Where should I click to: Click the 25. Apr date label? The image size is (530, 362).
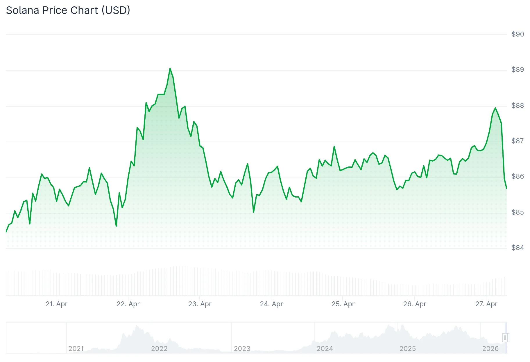[343, 304]
